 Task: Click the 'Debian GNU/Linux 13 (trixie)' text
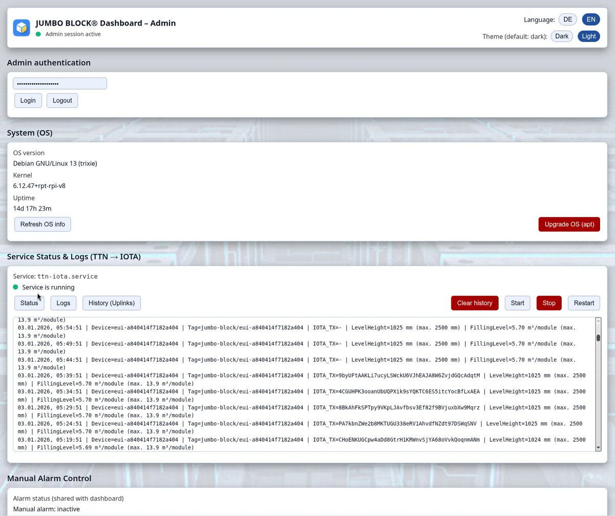point(55,163)
